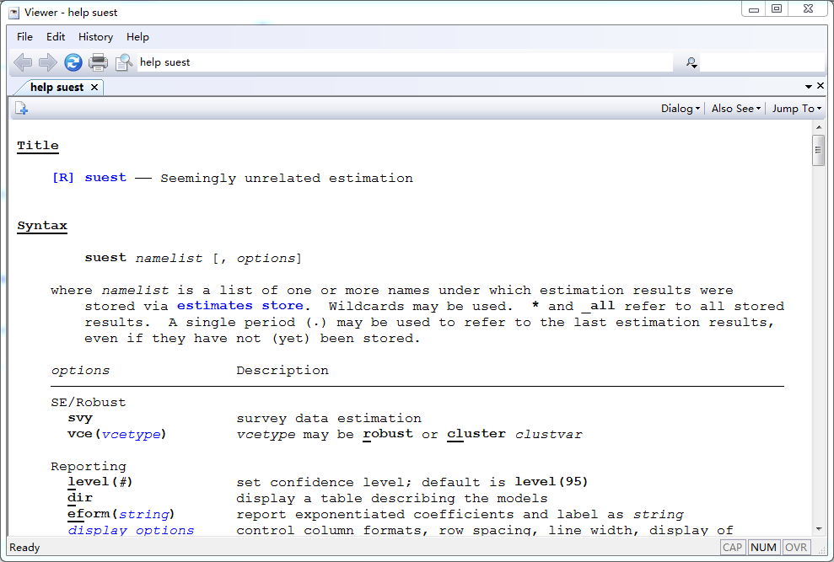Screen dimensions: 834x562
Task: Click the dir option text
Action: click(80, 498)
